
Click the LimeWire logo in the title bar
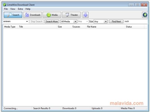click(5, 5)
